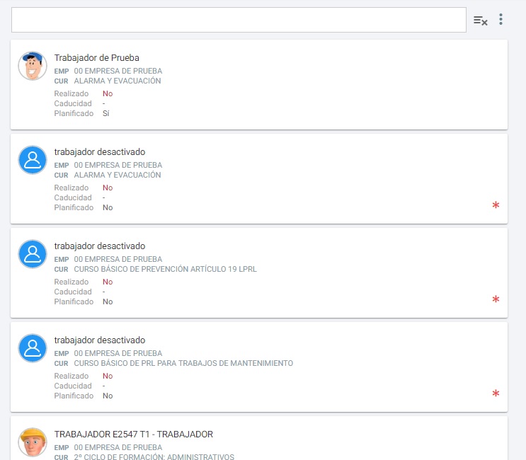Screen dimensions: 526x460
Task: Click red asterisk on desactivado ALARMA Y EVACUACIÓN card
Action: pyautogui.click(x=496, y=206)
